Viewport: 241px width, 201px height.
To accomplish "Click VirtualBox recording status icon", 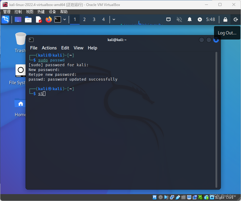I will [x=195, y=197].
